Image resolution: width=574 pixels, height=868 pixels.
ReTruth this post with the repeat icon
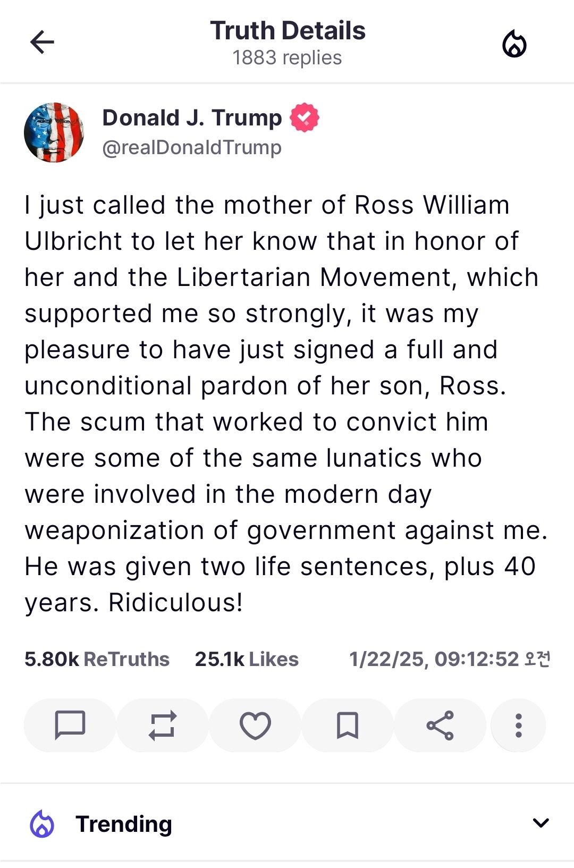pyautogui.click(x=162, y=725)
